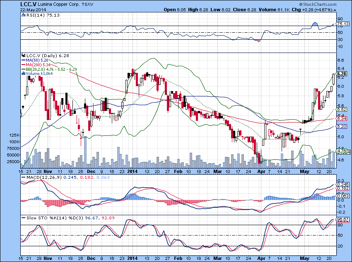The height and width of the screenshot is (262, 352).
Task: Click the 75.13 RSI value tag on right
Action: pyautogui.click(x=343, y=24)
